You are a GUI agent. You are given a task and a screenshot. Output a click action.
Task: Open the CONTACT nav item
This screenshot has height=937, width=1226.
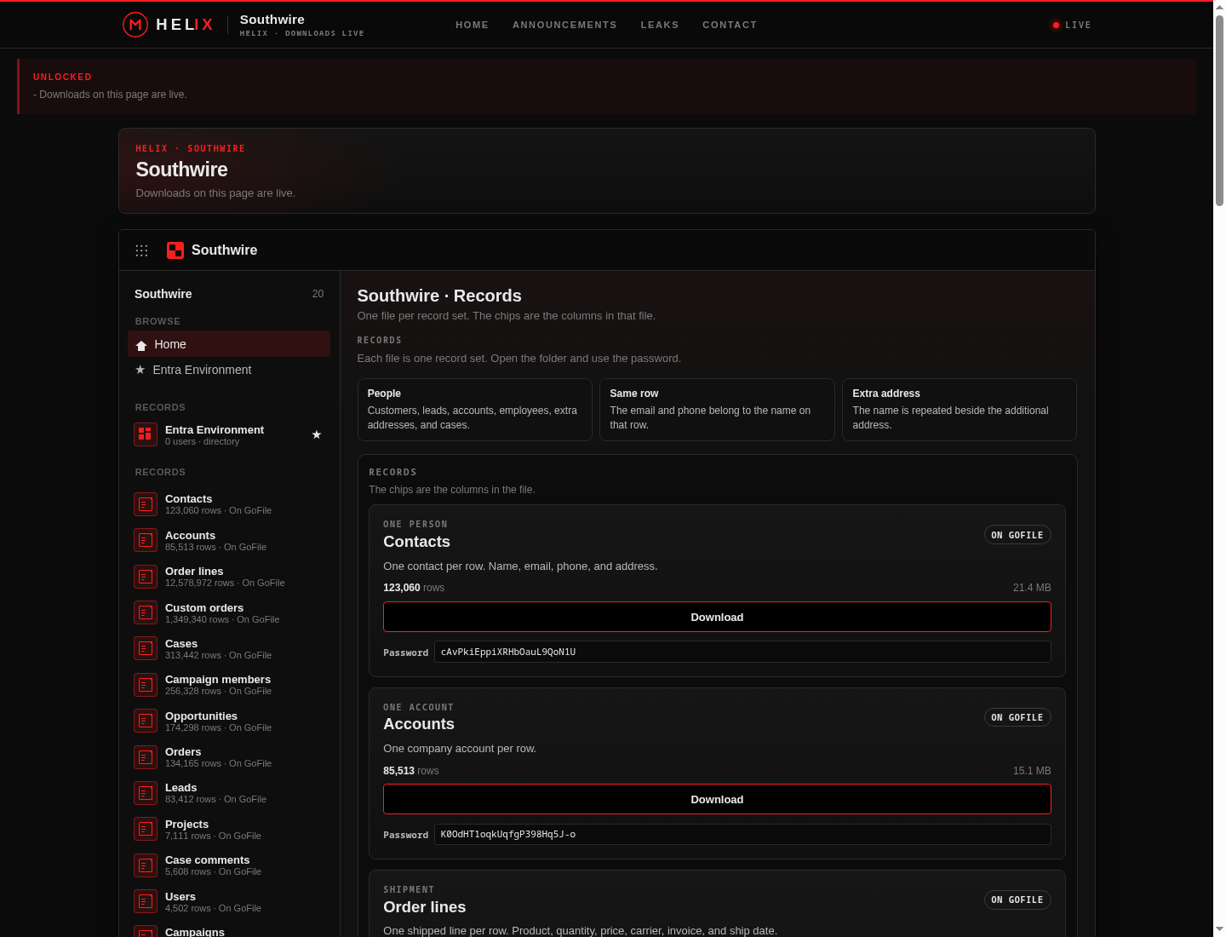click(x=730, y=25)
